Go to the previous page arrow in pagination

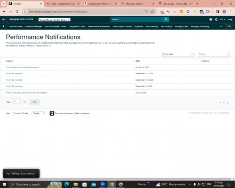[220, 102]
